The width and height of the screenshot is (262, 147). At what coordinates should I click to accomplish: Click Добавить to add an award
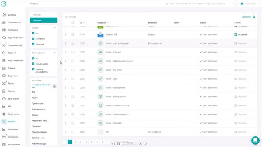coord(246,17)
